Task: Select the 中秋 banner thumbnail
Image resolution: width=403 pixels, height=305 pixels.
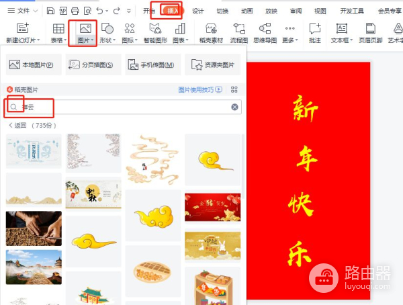Action: (93, 194)
